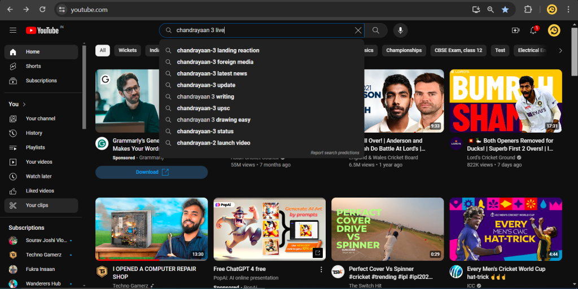Choose suggestion chandrayaan-3 latest news
The image size is (578, 289).
pyautogui.click(x=262, y=73)
